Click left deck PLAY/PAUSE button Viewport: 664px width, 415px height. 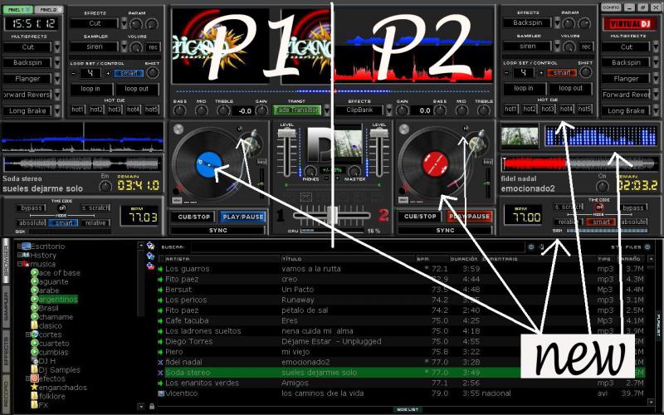pyautogui.click(x=243, y=217)
